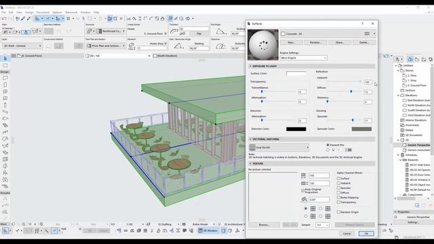Open the Reinforced Co... structure dropdown
Viewport: 434px width, 244px height.
(x=111, y=31)
